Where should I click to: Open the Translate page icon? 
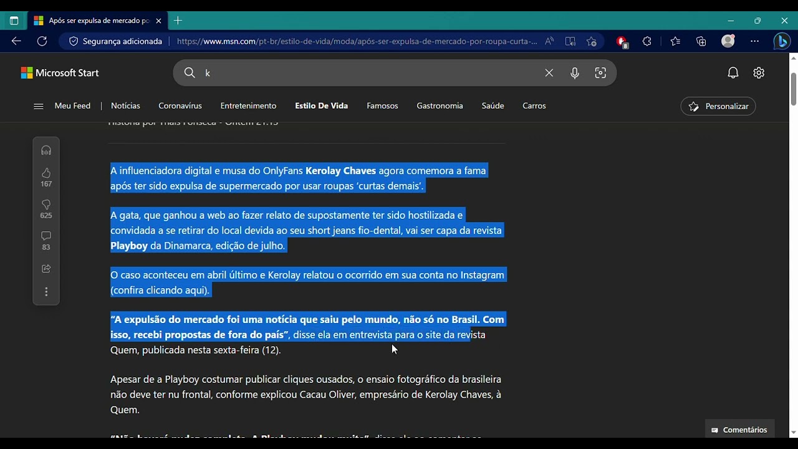(x=570, y=41)
